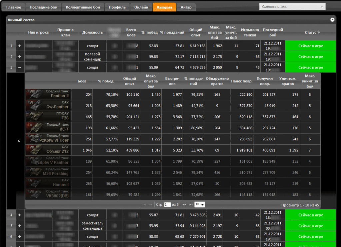Open the Сменить стиль dropdown
The height and width of the screenshot is (247, 341).
click(x=292, y=7)
